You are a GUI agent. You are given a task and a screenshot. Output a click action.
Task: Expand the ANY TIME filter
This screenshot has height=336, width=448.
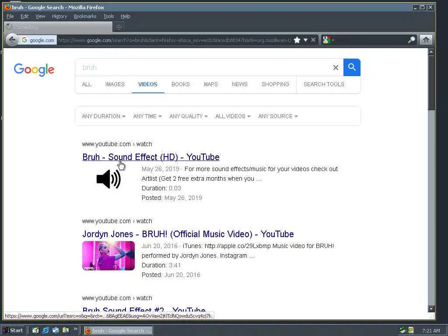147,116
